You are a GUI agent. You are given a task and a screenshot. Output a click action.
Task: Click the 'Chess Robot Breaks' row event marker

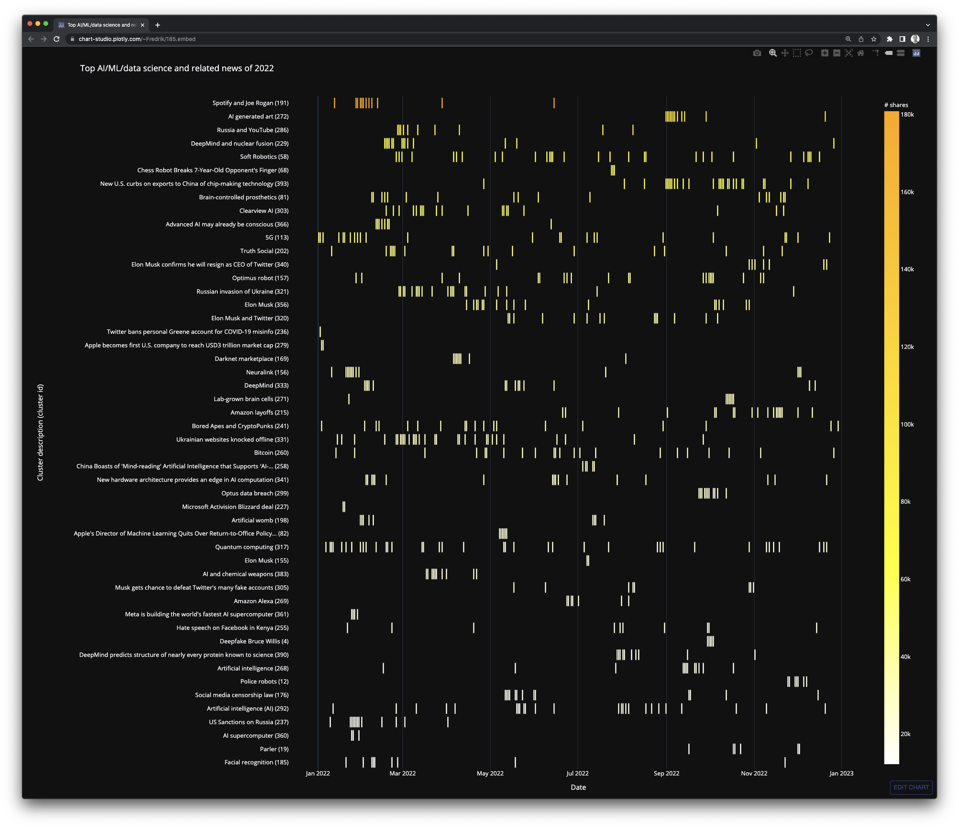[x=613, y=170]
